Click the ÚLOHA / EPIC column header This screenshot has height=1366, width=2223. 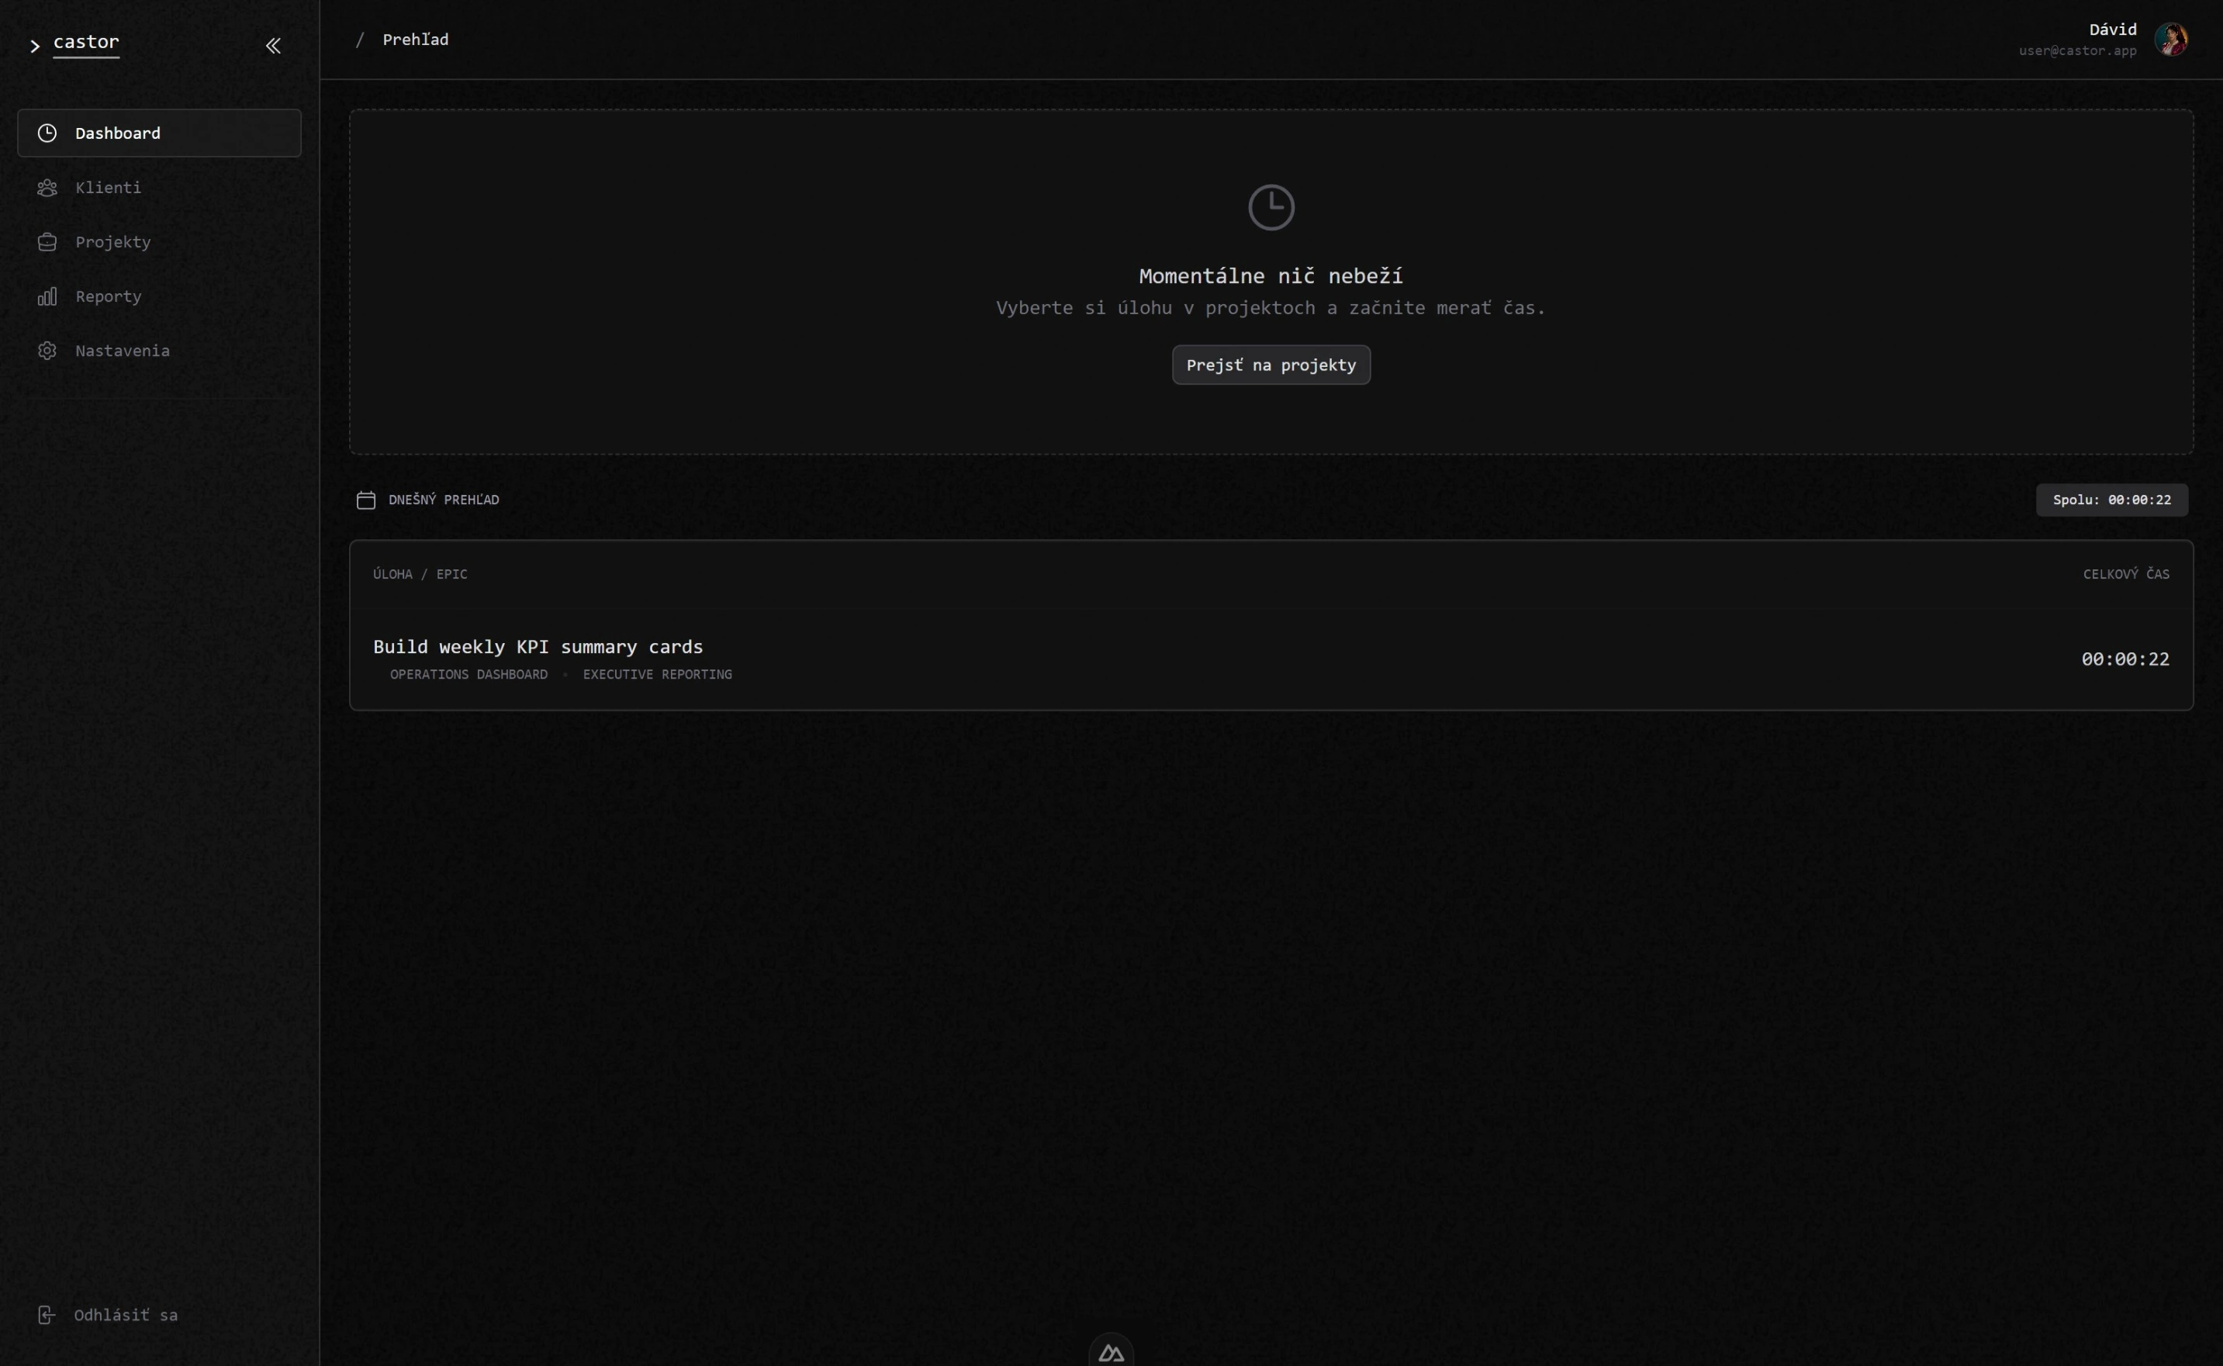[x=420, y=574]
